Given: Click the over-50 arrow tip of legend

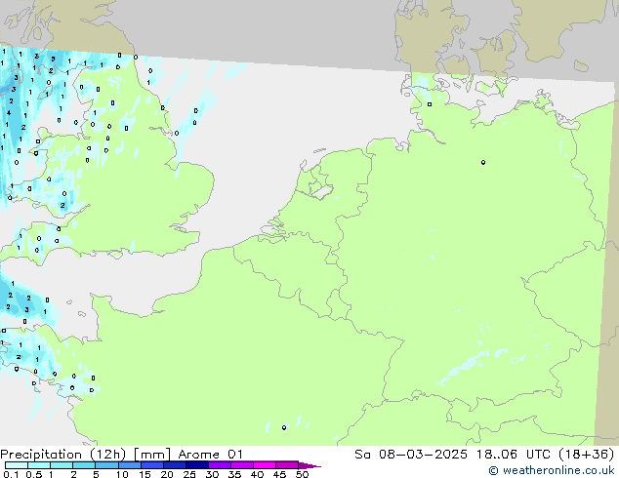Looking at the screenshot, I should [x=309, y=465].
